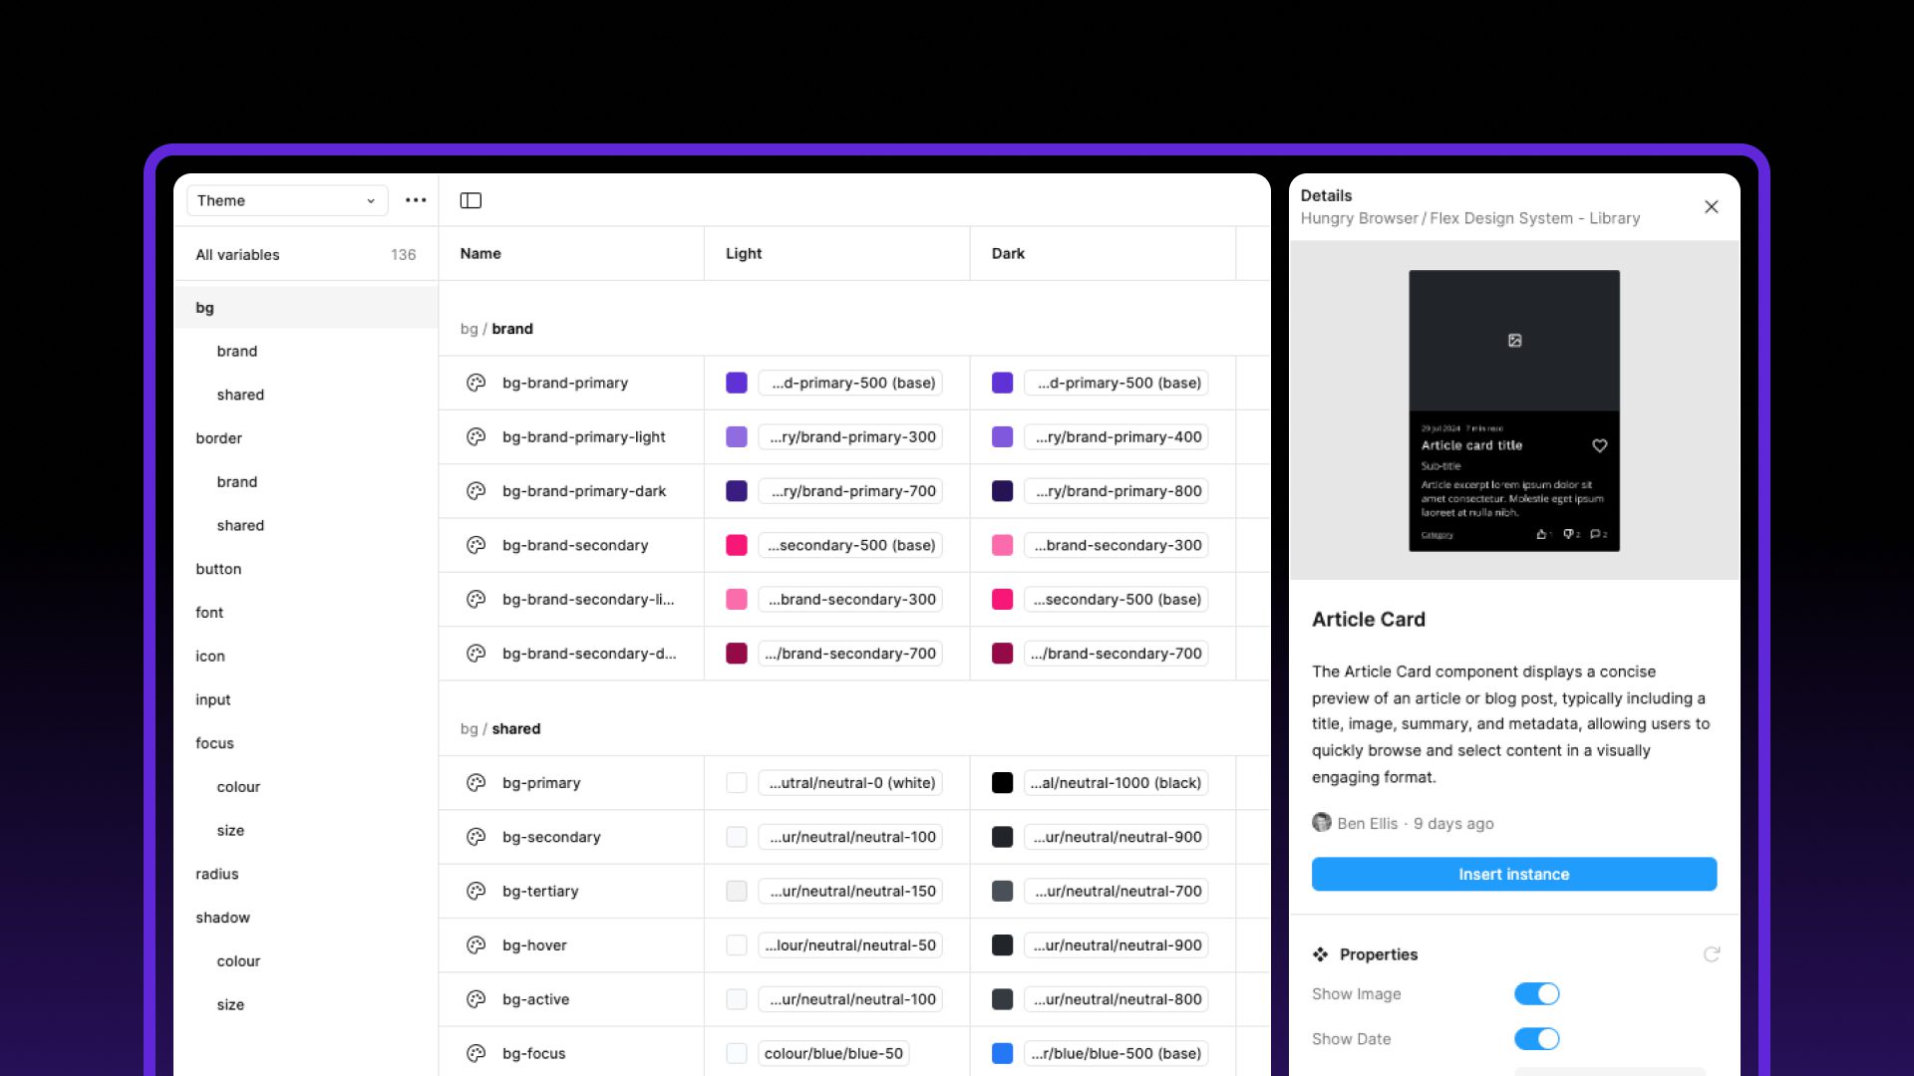The image size is (1914, 1076).
Task: Select the border group in the sidebar
Action: pos(219,438)
